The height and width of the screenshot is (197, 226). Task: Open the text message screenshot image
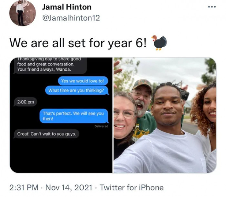click(x=61, y=115)
